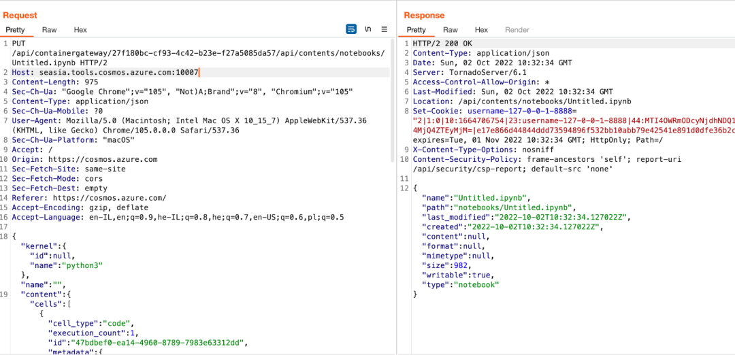Toggle the \n non-printable characters button
Image resolution: width=735 pixels, height=355 pixels.
[368, 29]
